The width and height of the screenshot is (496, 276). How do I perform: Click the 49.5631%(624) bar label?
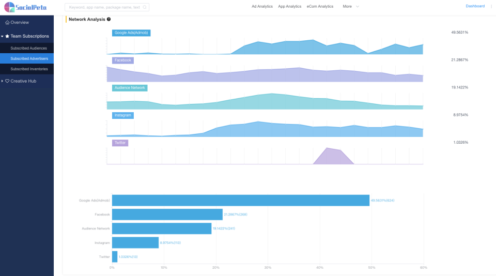(382, 201)
